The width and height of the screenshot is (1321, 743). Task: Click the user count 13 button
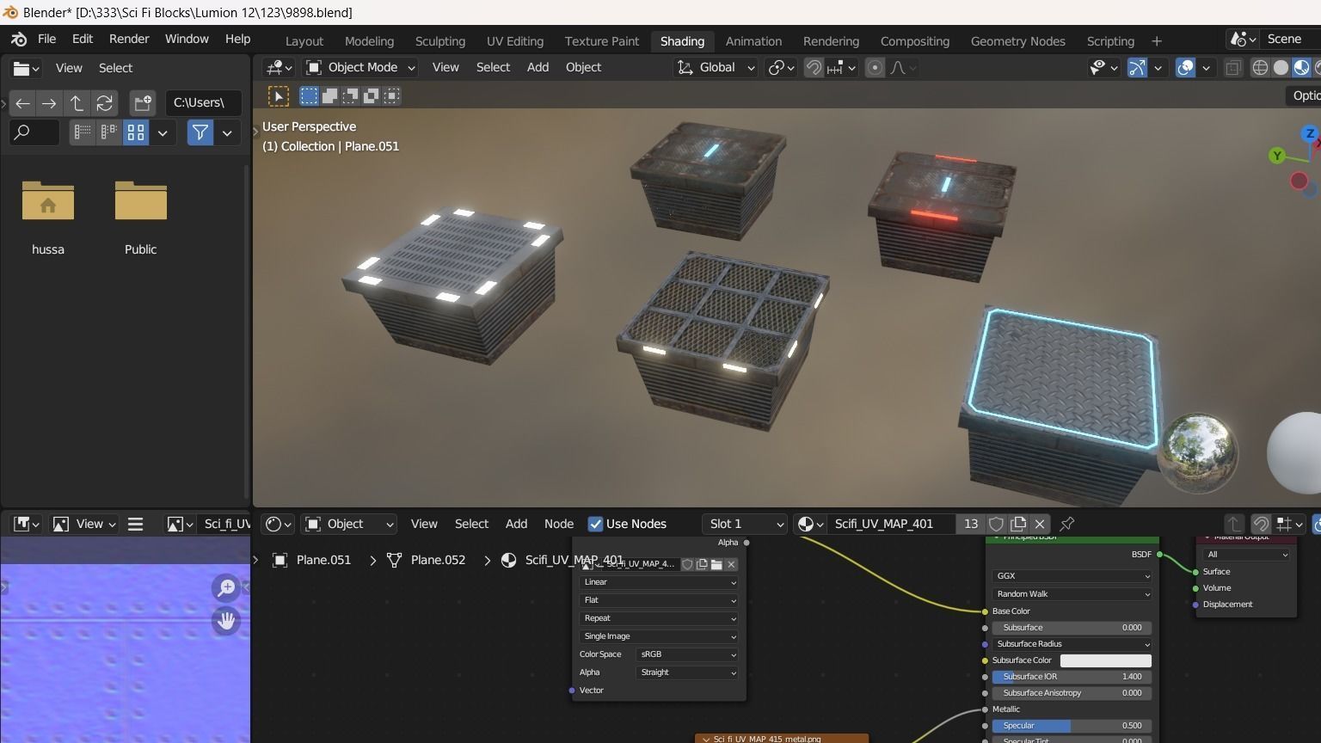[x=971, y=524]
